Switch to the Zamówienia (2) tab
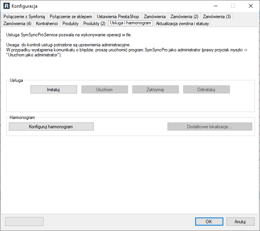The width and height of the screenshot is (260, 231). point(184,17)
